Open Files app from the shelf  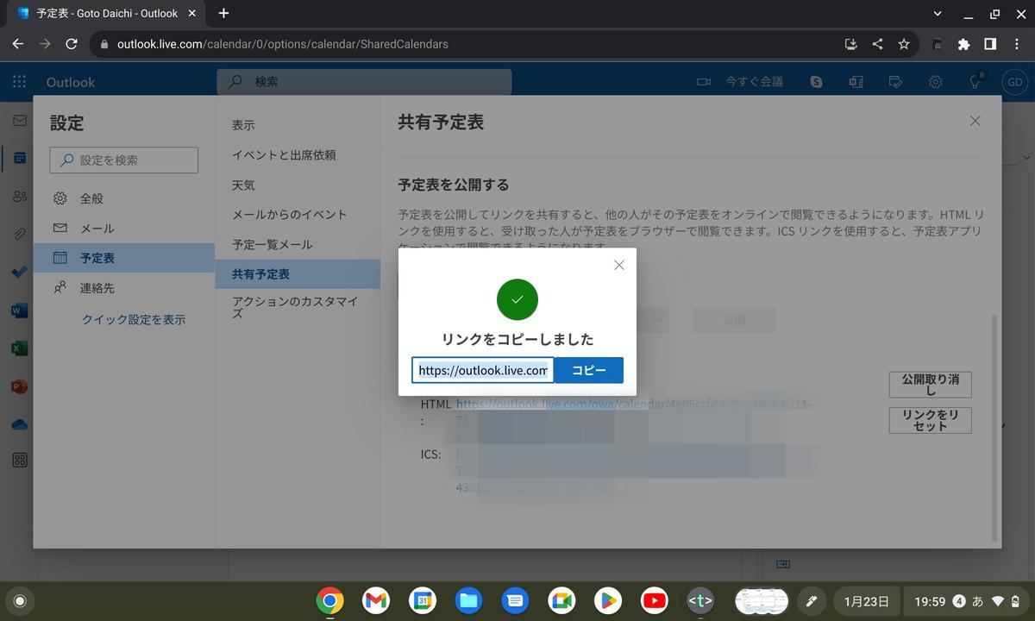coord(469,600)
